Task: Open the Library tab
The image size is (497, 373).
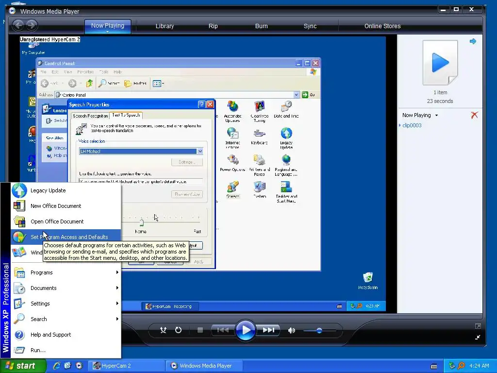Action: tap(165, 26)
